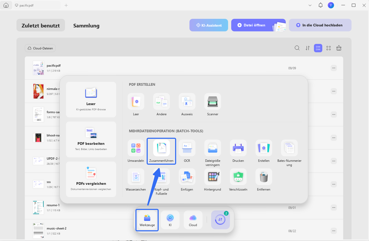The width and height of the screenshot is (369, 241).
Task: Open the sss file thumbnail
Action: coord(38,184)
